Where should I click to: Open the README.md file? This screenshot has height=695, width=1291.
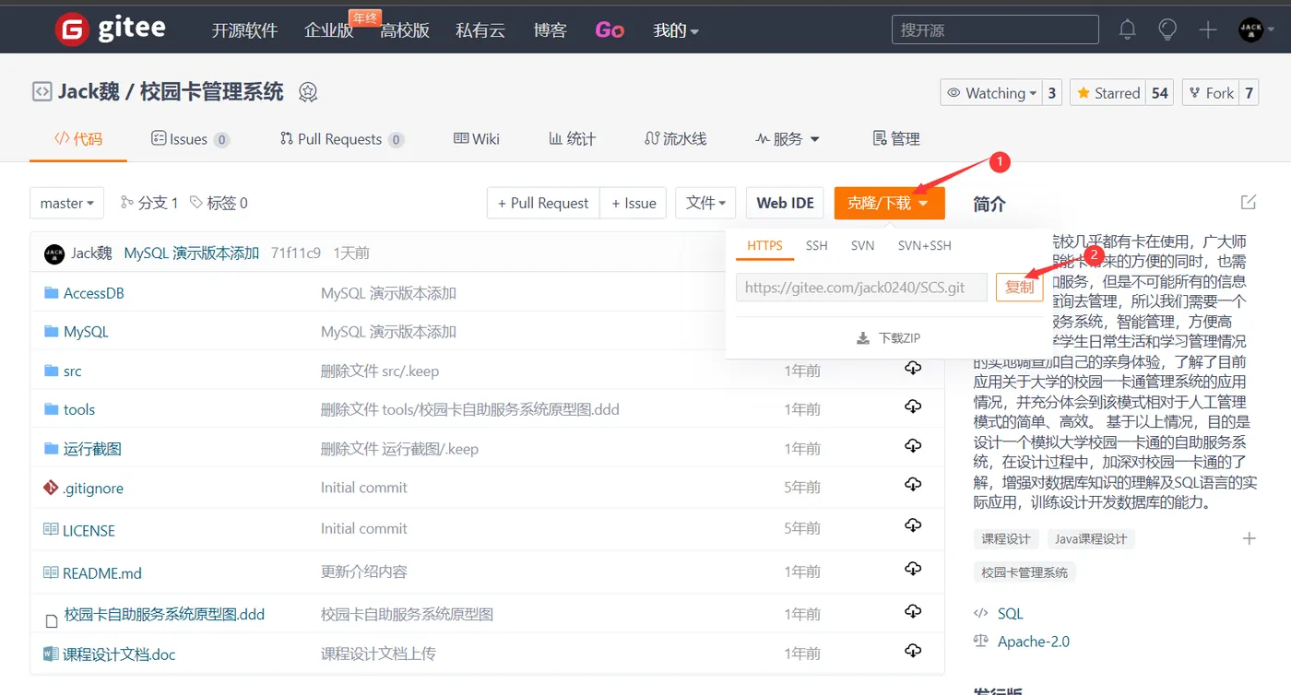pyautogui.click(x=102, y=572)
